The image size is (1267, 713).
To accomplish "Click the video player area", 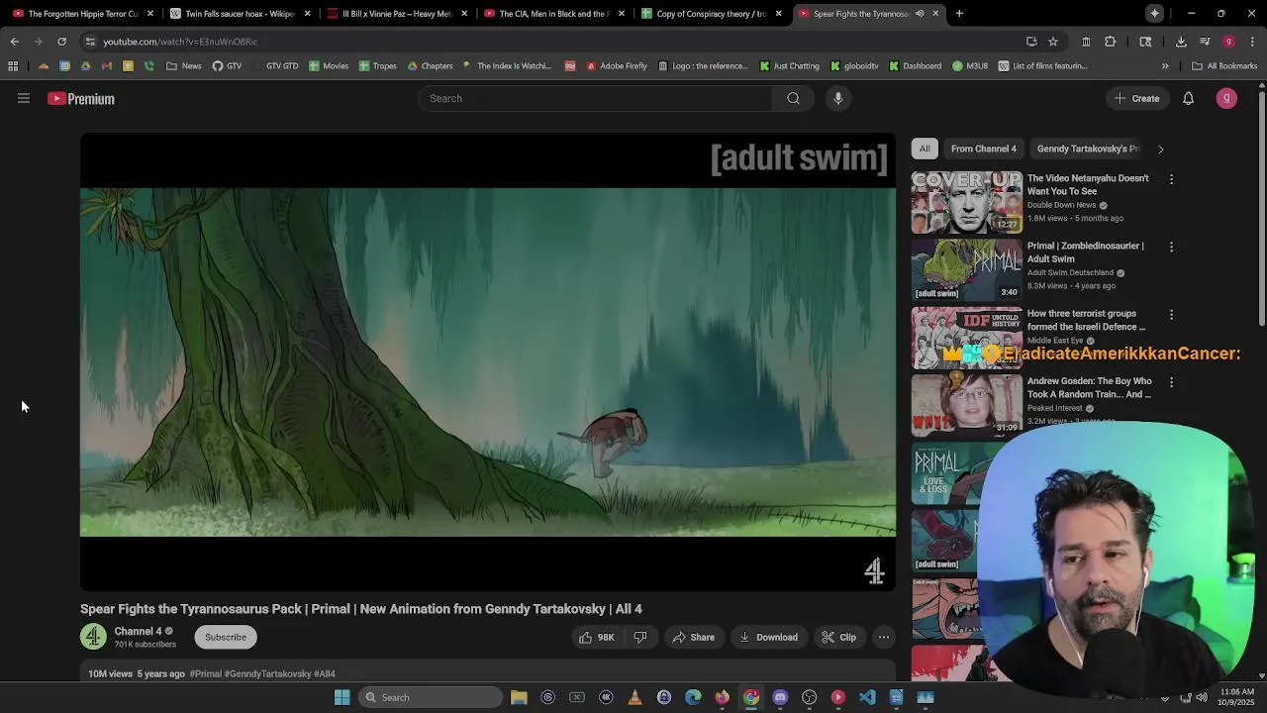I will pos(488,362).
